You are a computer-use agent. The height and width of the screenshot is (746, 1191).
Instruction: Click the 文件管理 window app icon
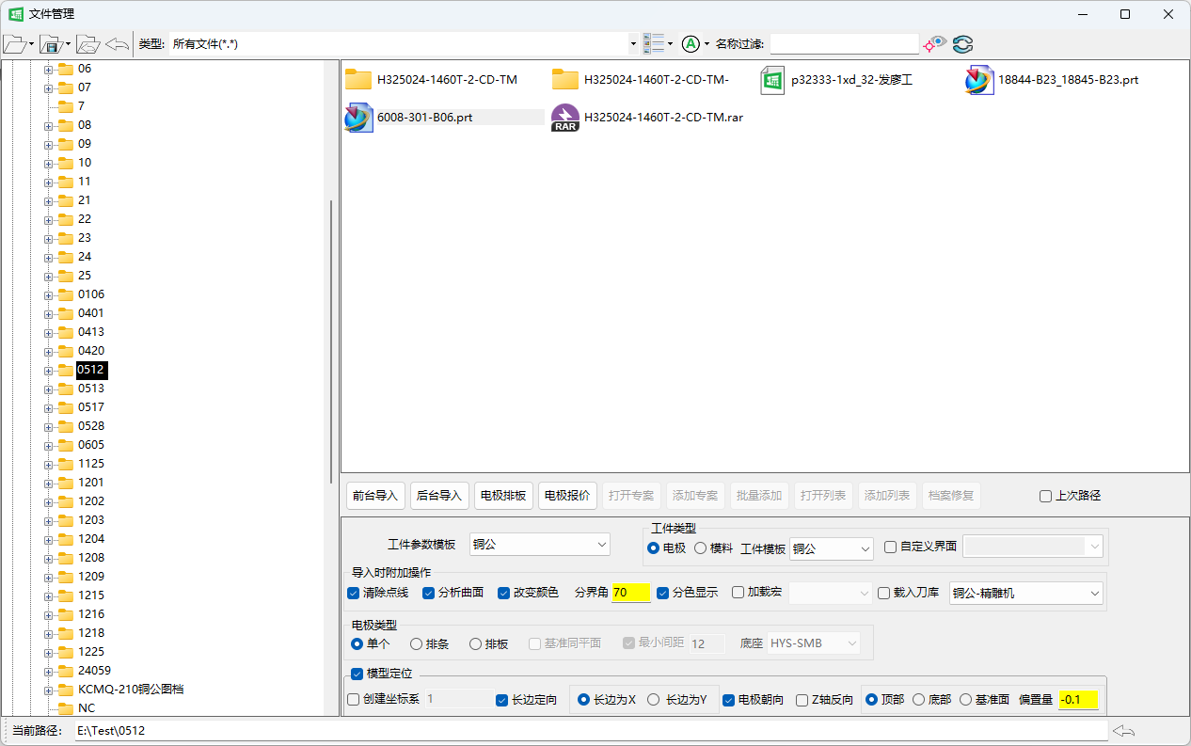tap(16, 14)
